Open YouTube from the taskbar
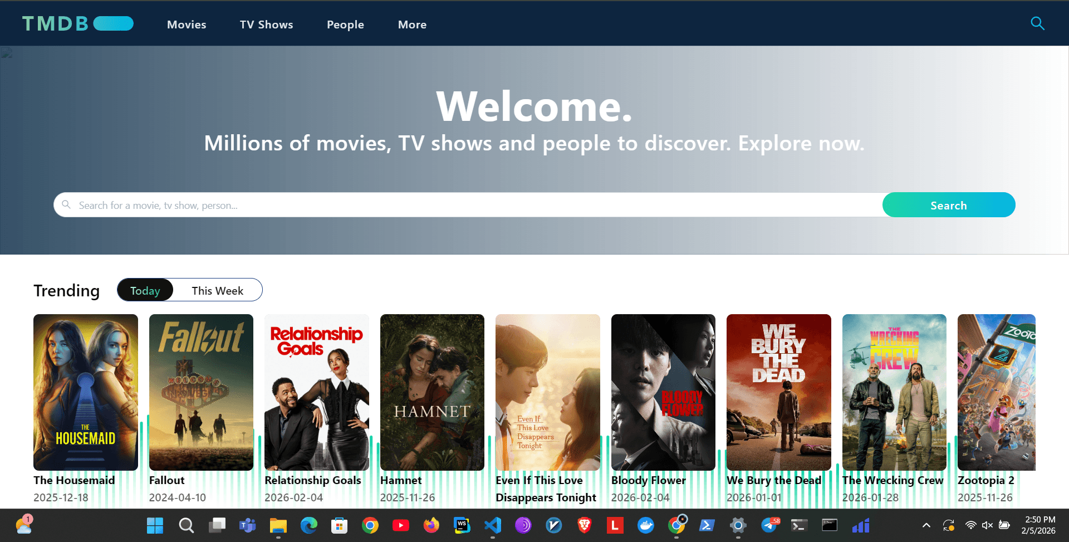This screenshot has width=1069, height=542. (401, 525)
